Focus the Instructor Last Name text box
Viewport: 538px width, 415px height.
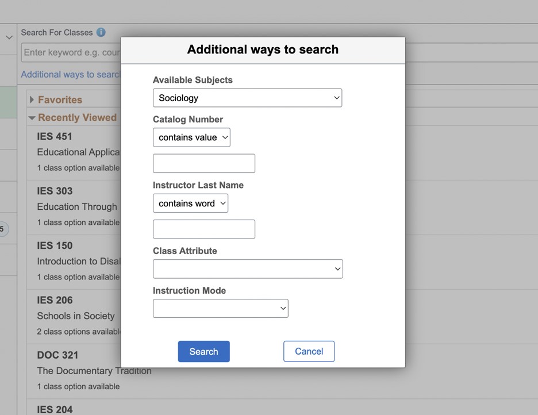pyautogui.click(x=203, y=229)
